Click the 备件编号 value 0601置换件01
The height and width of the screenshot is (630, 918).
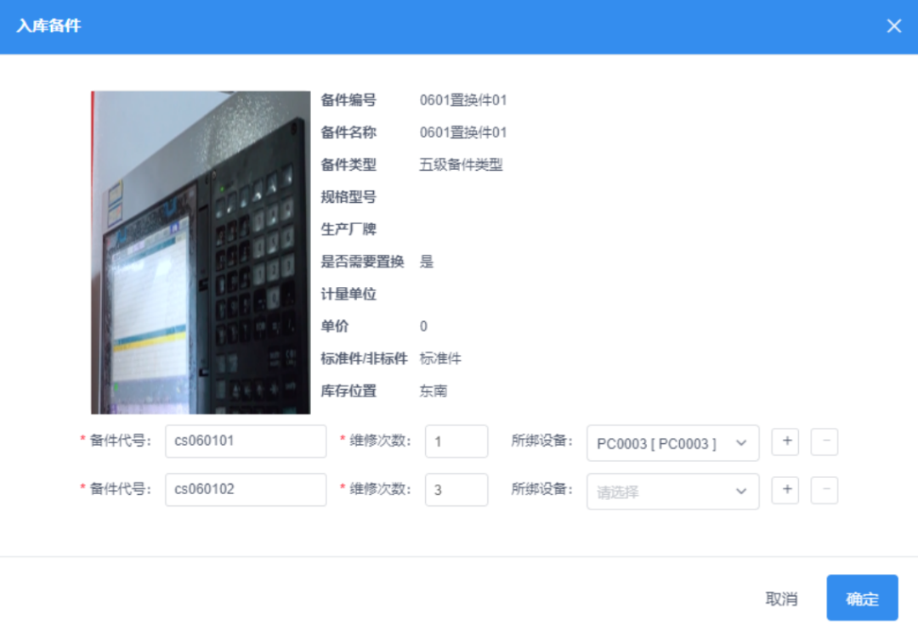463,100
